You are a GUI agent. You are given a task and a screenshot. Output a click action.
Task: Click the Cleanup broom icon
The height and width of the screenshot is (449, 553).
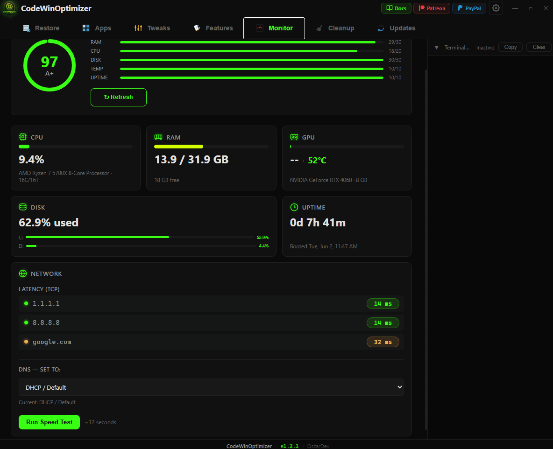tap(319, 28)
